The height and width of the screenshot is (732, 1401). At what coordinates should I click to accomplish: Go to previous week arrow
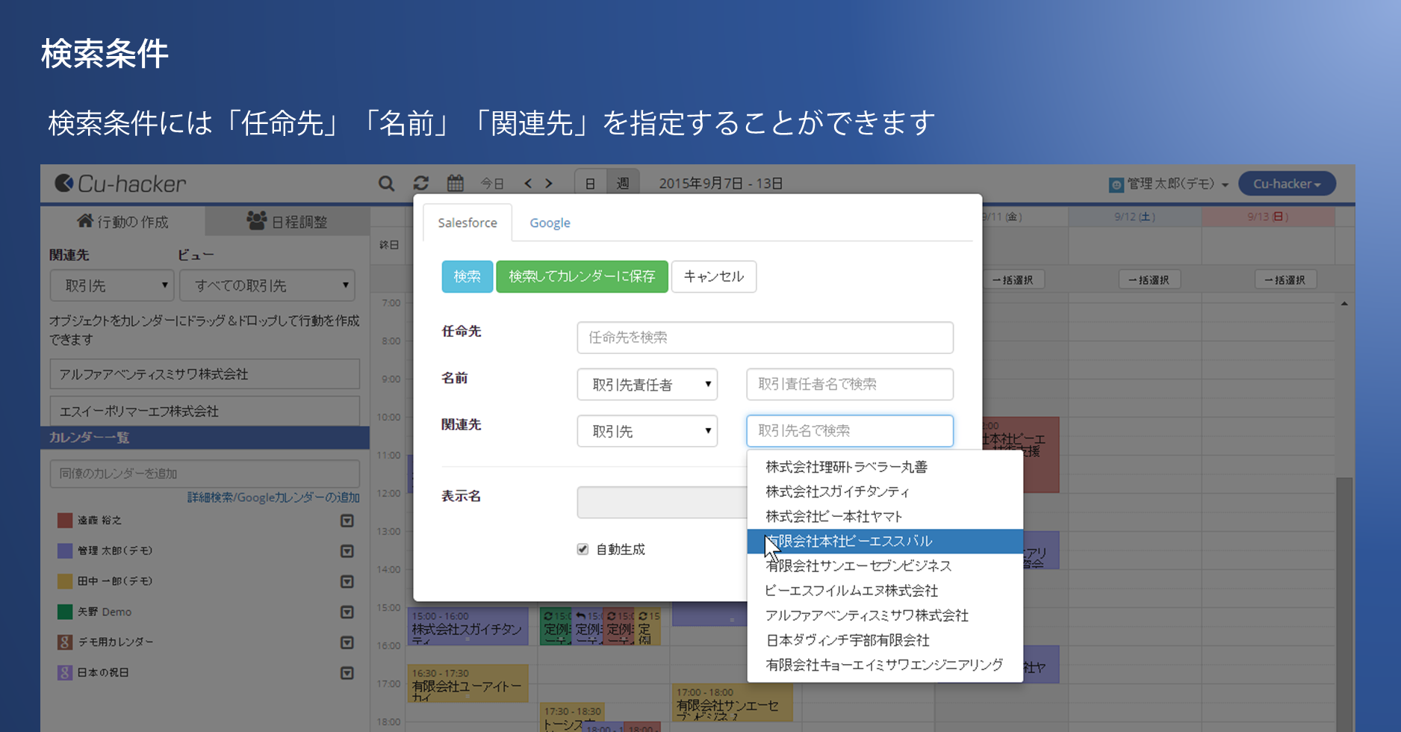point(528,183)
